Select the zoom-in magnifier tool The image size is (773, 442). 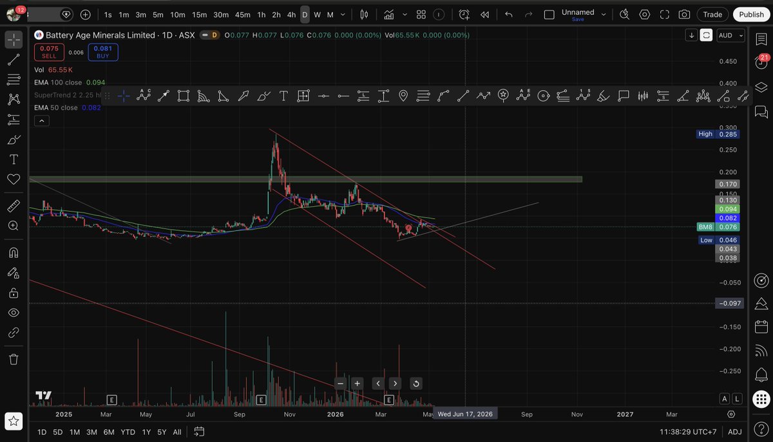pyautogui.click(x=14, y=226)
